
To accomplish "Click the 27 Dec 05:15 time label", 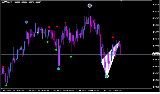I will (x=43, y=90).
